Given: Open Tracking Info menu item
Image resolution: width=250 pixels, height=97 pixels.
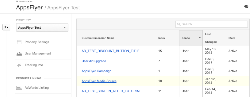Looking at the screenshot, I should pyautogui.click(x=34, y=65).
